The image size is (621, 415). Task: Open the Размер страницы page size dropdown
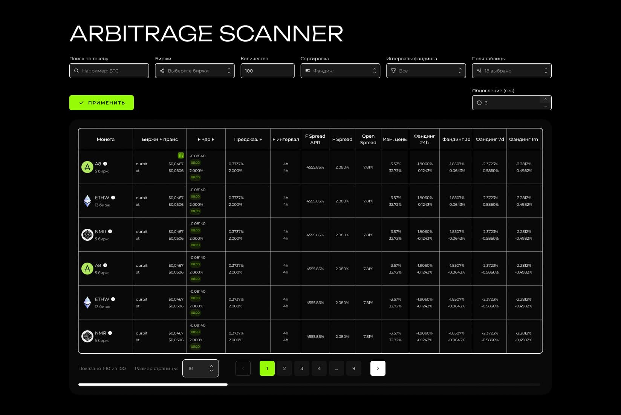200,368
